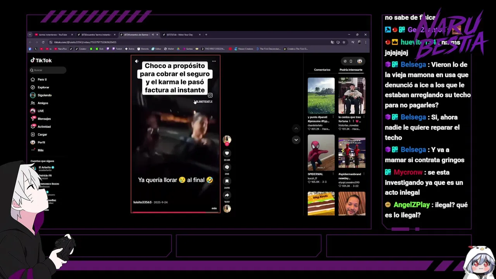Bookmark the video with save icon

(227, 181)
